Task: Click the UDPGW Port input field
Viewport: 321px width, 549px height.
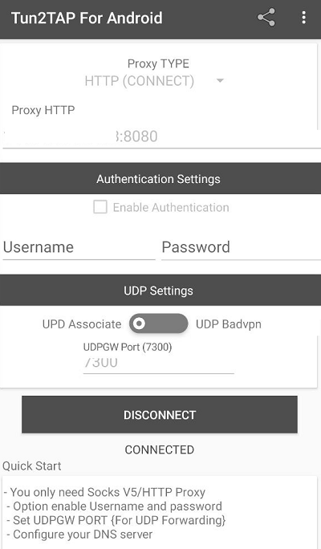Action: 158,364
